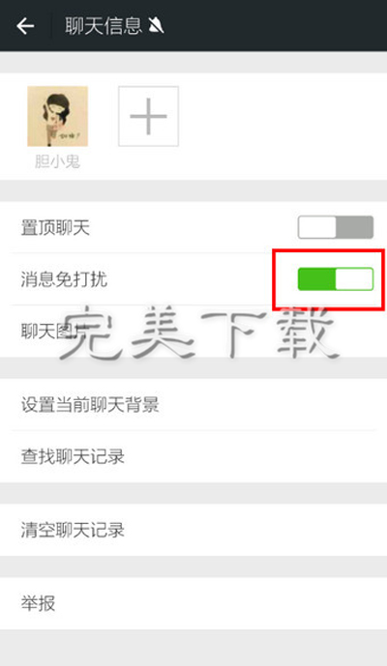This screenshot has height=666, width=387.
Task: Select 清空聊天记录
Action: click(193, 530)
